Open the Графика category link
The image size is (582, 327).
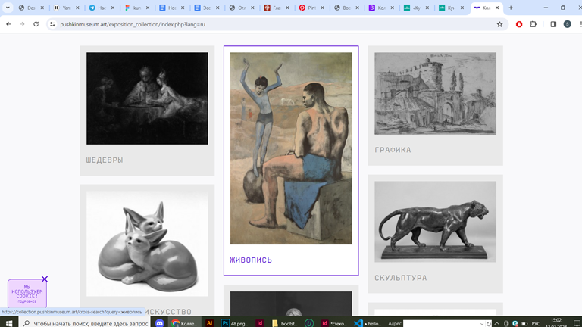click(x=393, y=150)
